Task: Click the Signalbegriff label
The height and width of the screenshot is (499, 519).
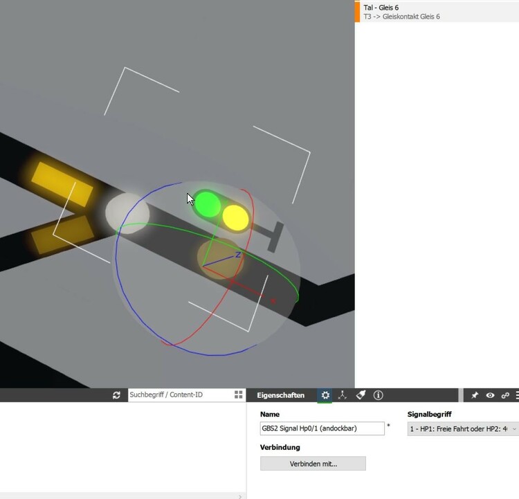Action: coord(429,415)
